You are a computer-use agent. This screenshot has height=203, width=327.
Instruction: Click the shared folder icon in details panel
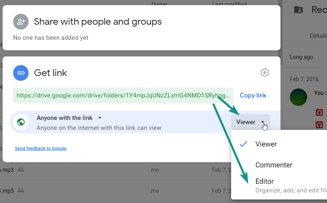click(298, 10)
